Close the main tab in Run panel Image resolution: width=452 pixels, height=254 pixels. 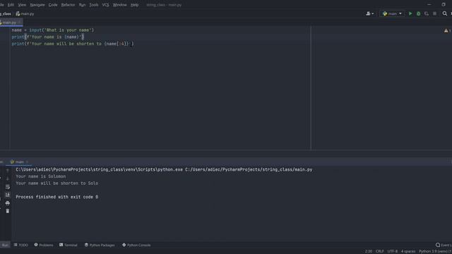point(27,162)
